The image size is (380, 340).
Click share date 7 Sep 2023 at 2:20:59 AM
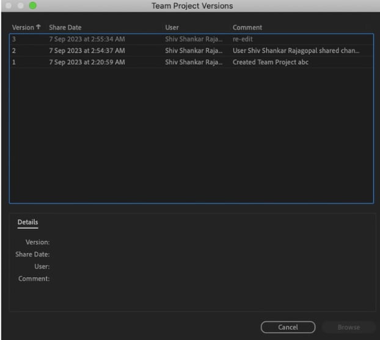coord(87,62)
